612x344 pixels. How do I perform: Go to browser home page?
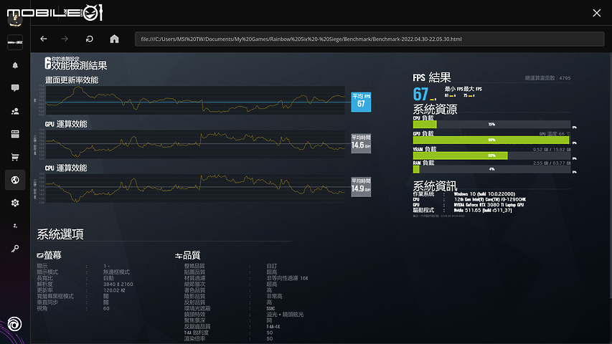[x=114, y=39]
